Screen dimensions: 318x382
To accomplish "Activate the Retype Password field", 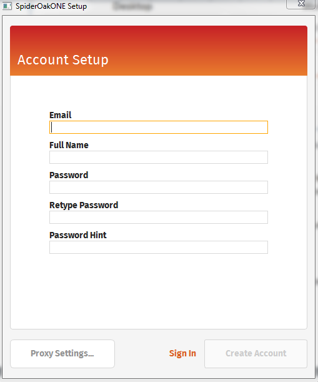I will 159,217.
